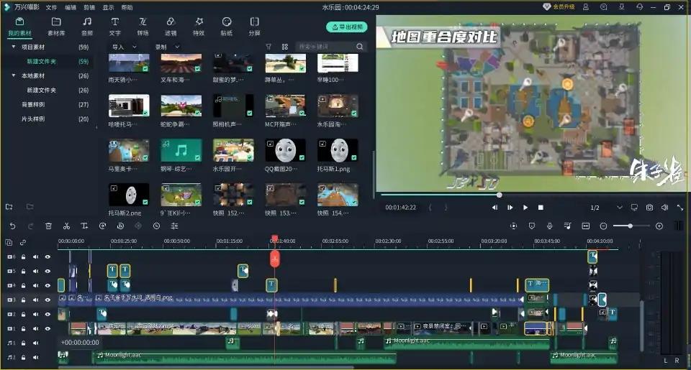Open the 分屏 split screen tab
The height and width of the screenshot is (370, 691).
254,27
